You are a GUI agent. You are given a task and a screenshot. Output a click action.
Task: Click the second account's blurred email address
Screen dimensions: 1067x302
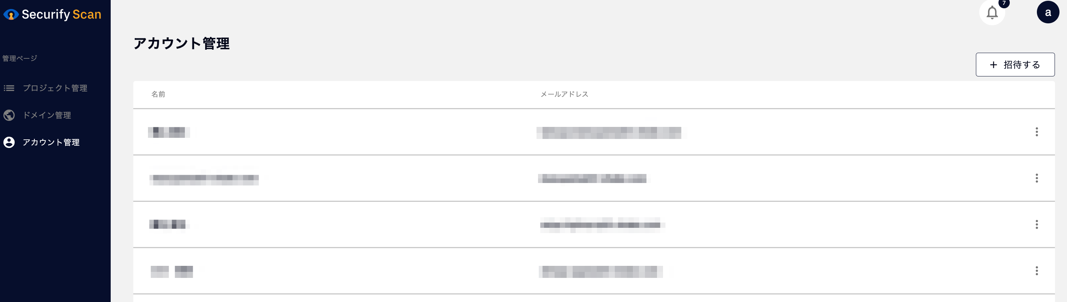(x=594, y=178)
